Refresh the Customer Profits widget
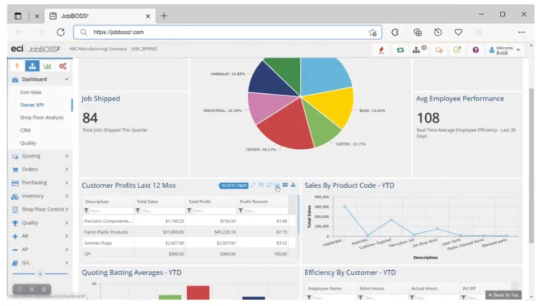The width and height of the screenshot is (538, 306). pos(269,185)
